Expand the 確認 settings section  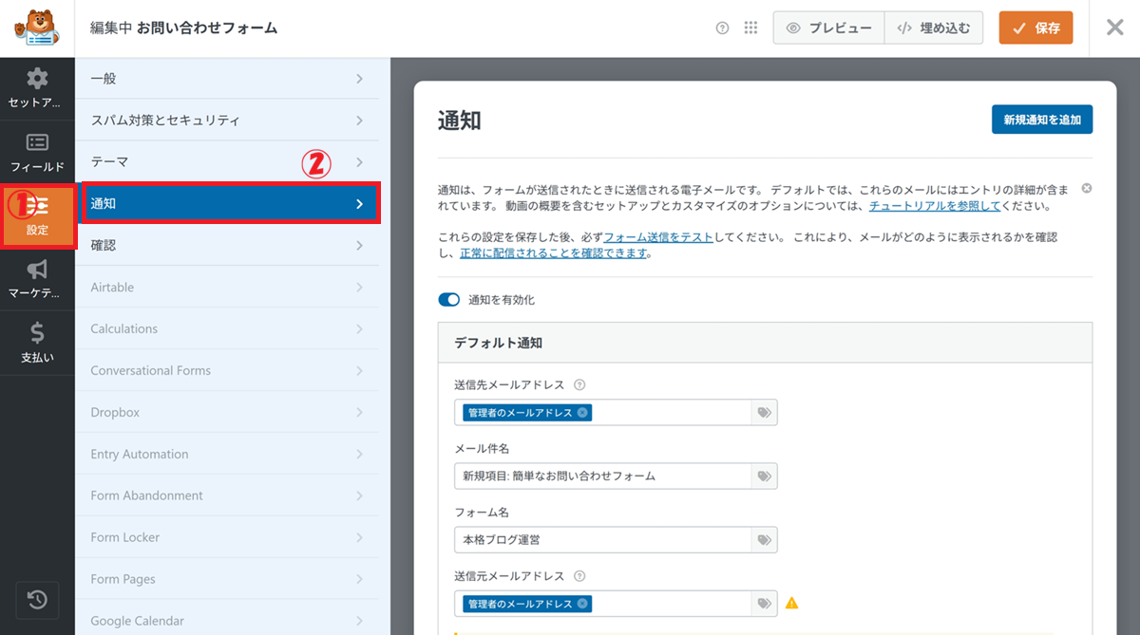click(228, 246)
